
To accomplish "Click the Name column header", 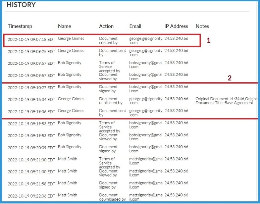I will (65, 26).
